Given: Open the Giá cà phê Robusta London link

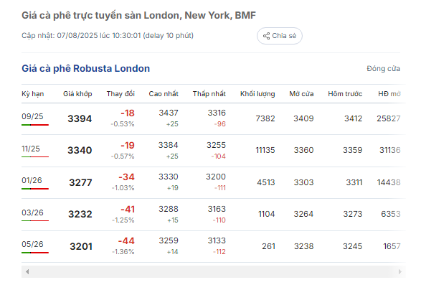Looking at the screenshot, I should point(85,68).
